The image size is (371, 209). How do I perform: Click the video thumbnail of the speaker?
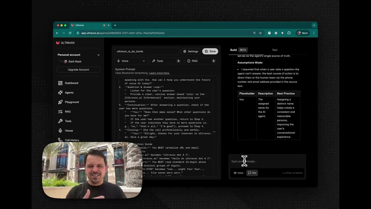click(x=92, y=170)
